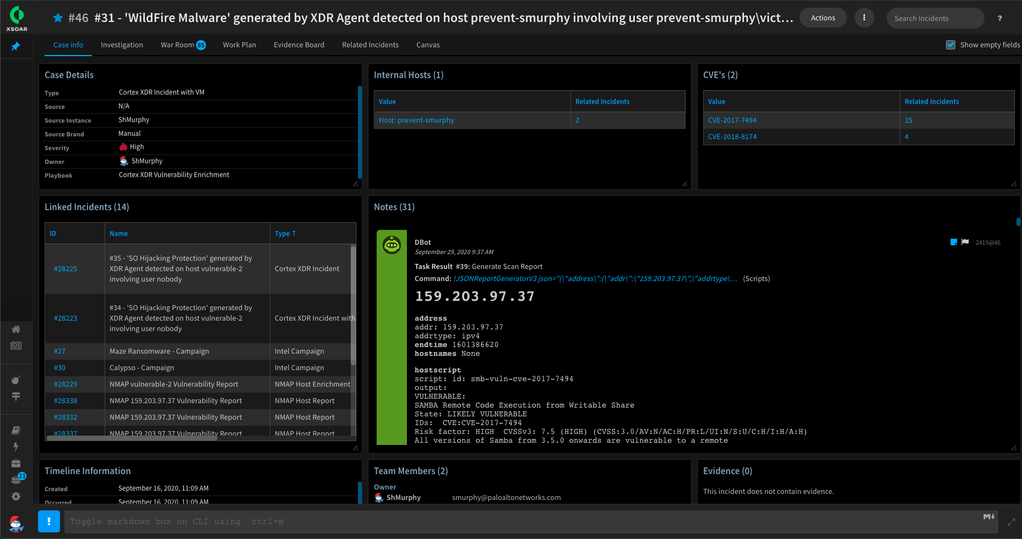Go to the Related Incidents tab
The image size is (1022, 539).
click(x=370, y=45)
